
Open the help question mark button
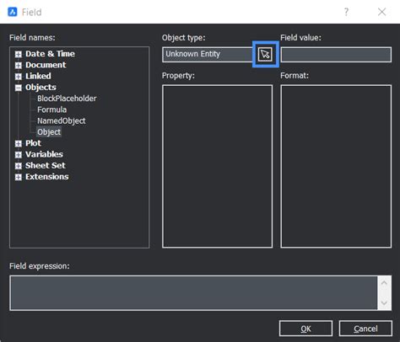point(346,12)
